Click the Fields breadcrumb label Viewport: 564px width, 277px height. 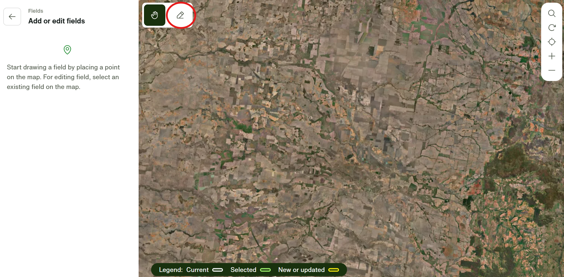tap(36, 11)
